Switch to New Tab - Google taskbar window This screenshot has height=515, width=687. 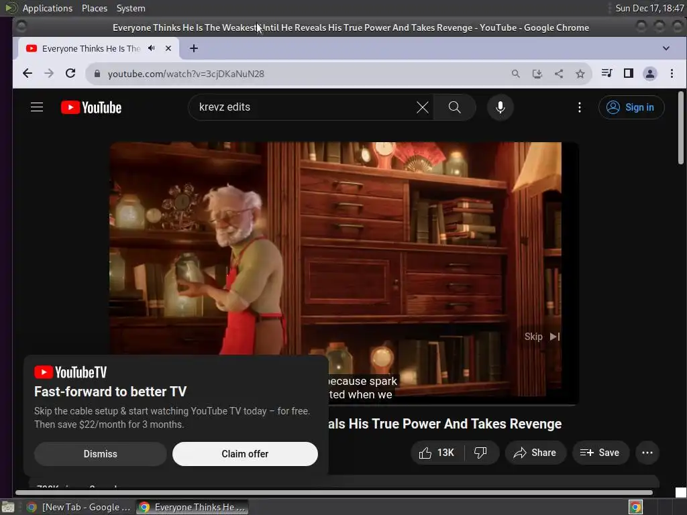tap(79, 507)
